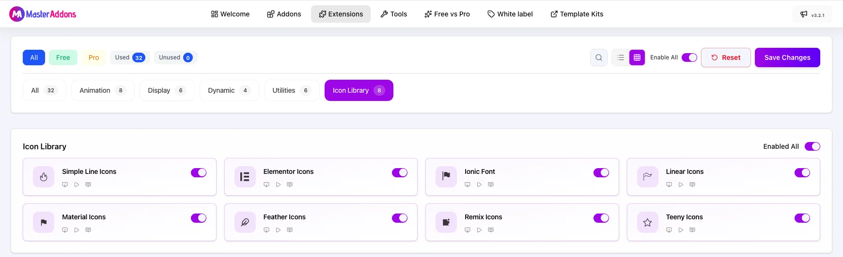Open the demo monitor icon under Teeny Icons
The image size is (843, 257).
[669, 230]
